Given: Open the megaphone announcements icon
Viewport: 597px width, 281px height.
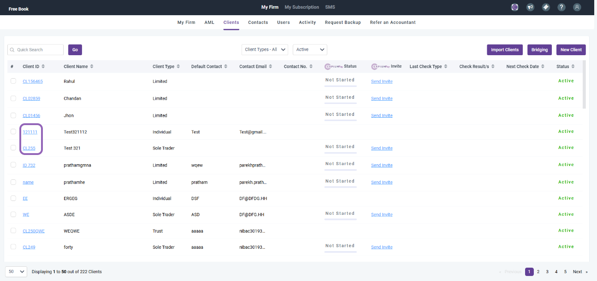Looking at the screenshot, I should 531,7.
